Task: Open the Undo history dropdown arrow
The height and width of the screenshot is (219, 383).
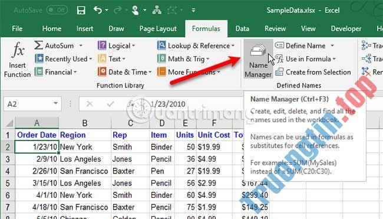Action: point(107,10)
